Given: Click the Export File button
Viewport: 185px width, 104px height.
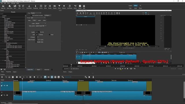Looking at the screenshot, I should coord(30,70).
